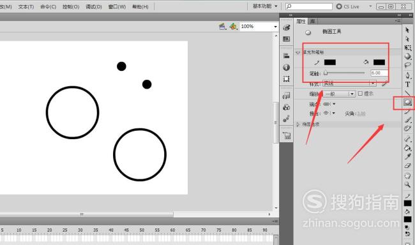Open the Color panel palette icon

287,27
